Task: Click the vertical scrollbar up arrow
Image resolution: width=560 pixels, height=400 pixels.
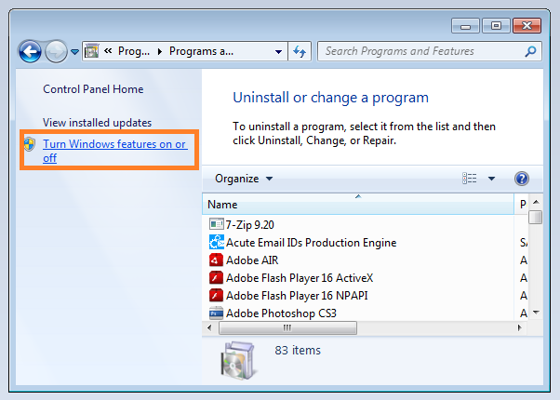Action: [536, 202]
